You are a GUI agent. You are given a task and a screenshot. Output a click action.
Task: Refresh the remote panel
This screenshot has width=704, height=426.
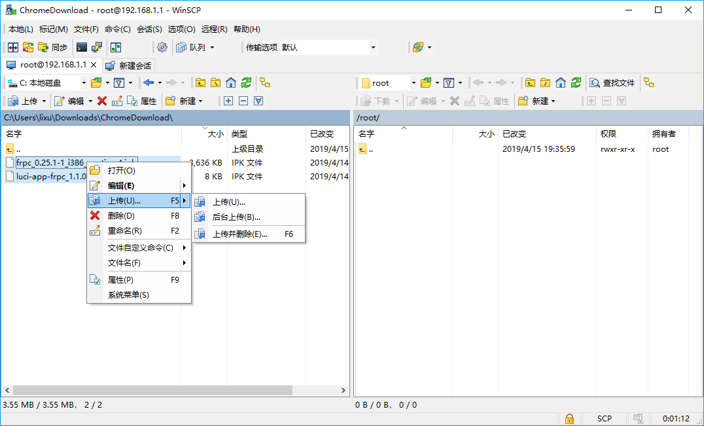click(x=576, y=83)
